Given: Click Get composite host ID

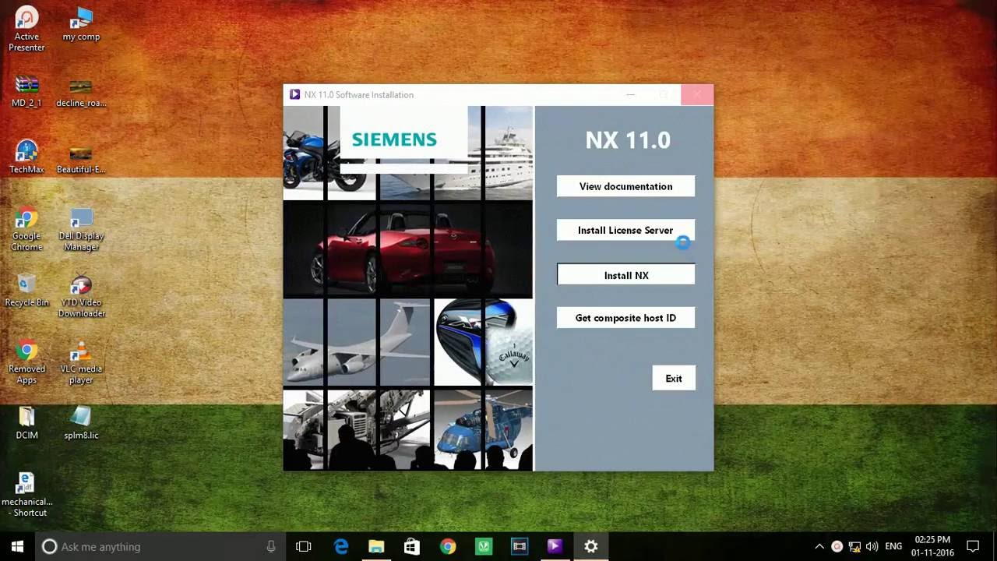Looking at the screenshot, I should pyautogui.click(x=625, y=317).
